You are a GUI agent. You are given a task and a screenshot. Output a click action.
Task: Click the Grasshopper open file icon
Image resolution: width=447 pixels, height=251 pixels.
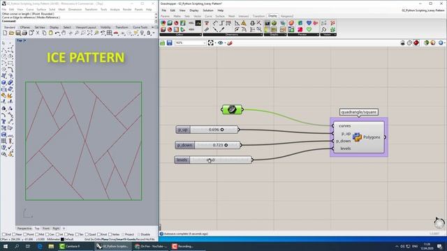click(163, 43)
